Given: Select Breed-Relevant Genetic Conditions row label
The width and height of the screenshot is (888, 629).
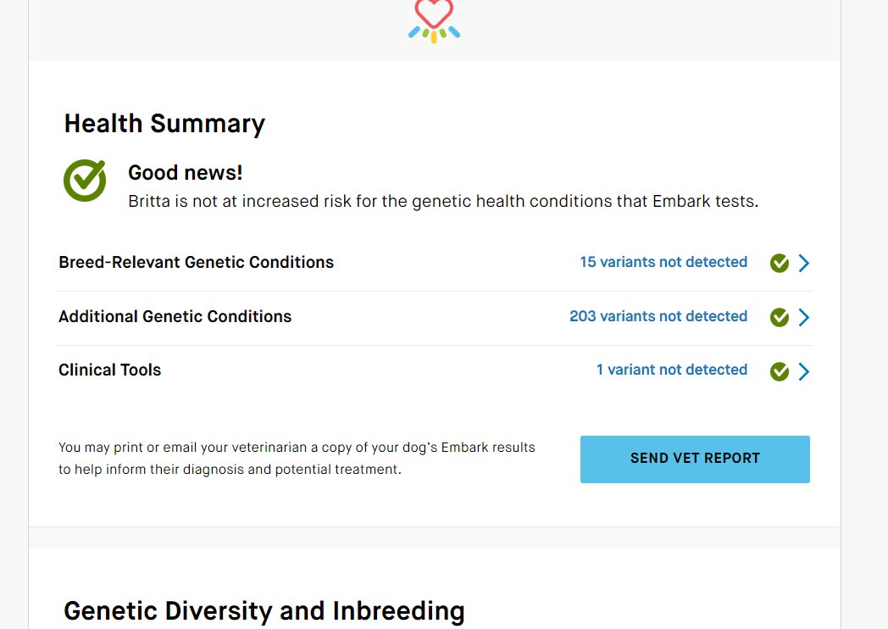Looking at the screenshot, I should point(196,263).
